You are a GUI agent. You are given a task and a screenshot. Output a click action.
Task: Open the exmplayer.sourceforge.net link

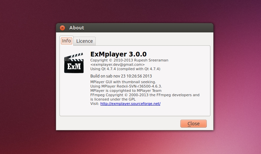click(130, 104)
